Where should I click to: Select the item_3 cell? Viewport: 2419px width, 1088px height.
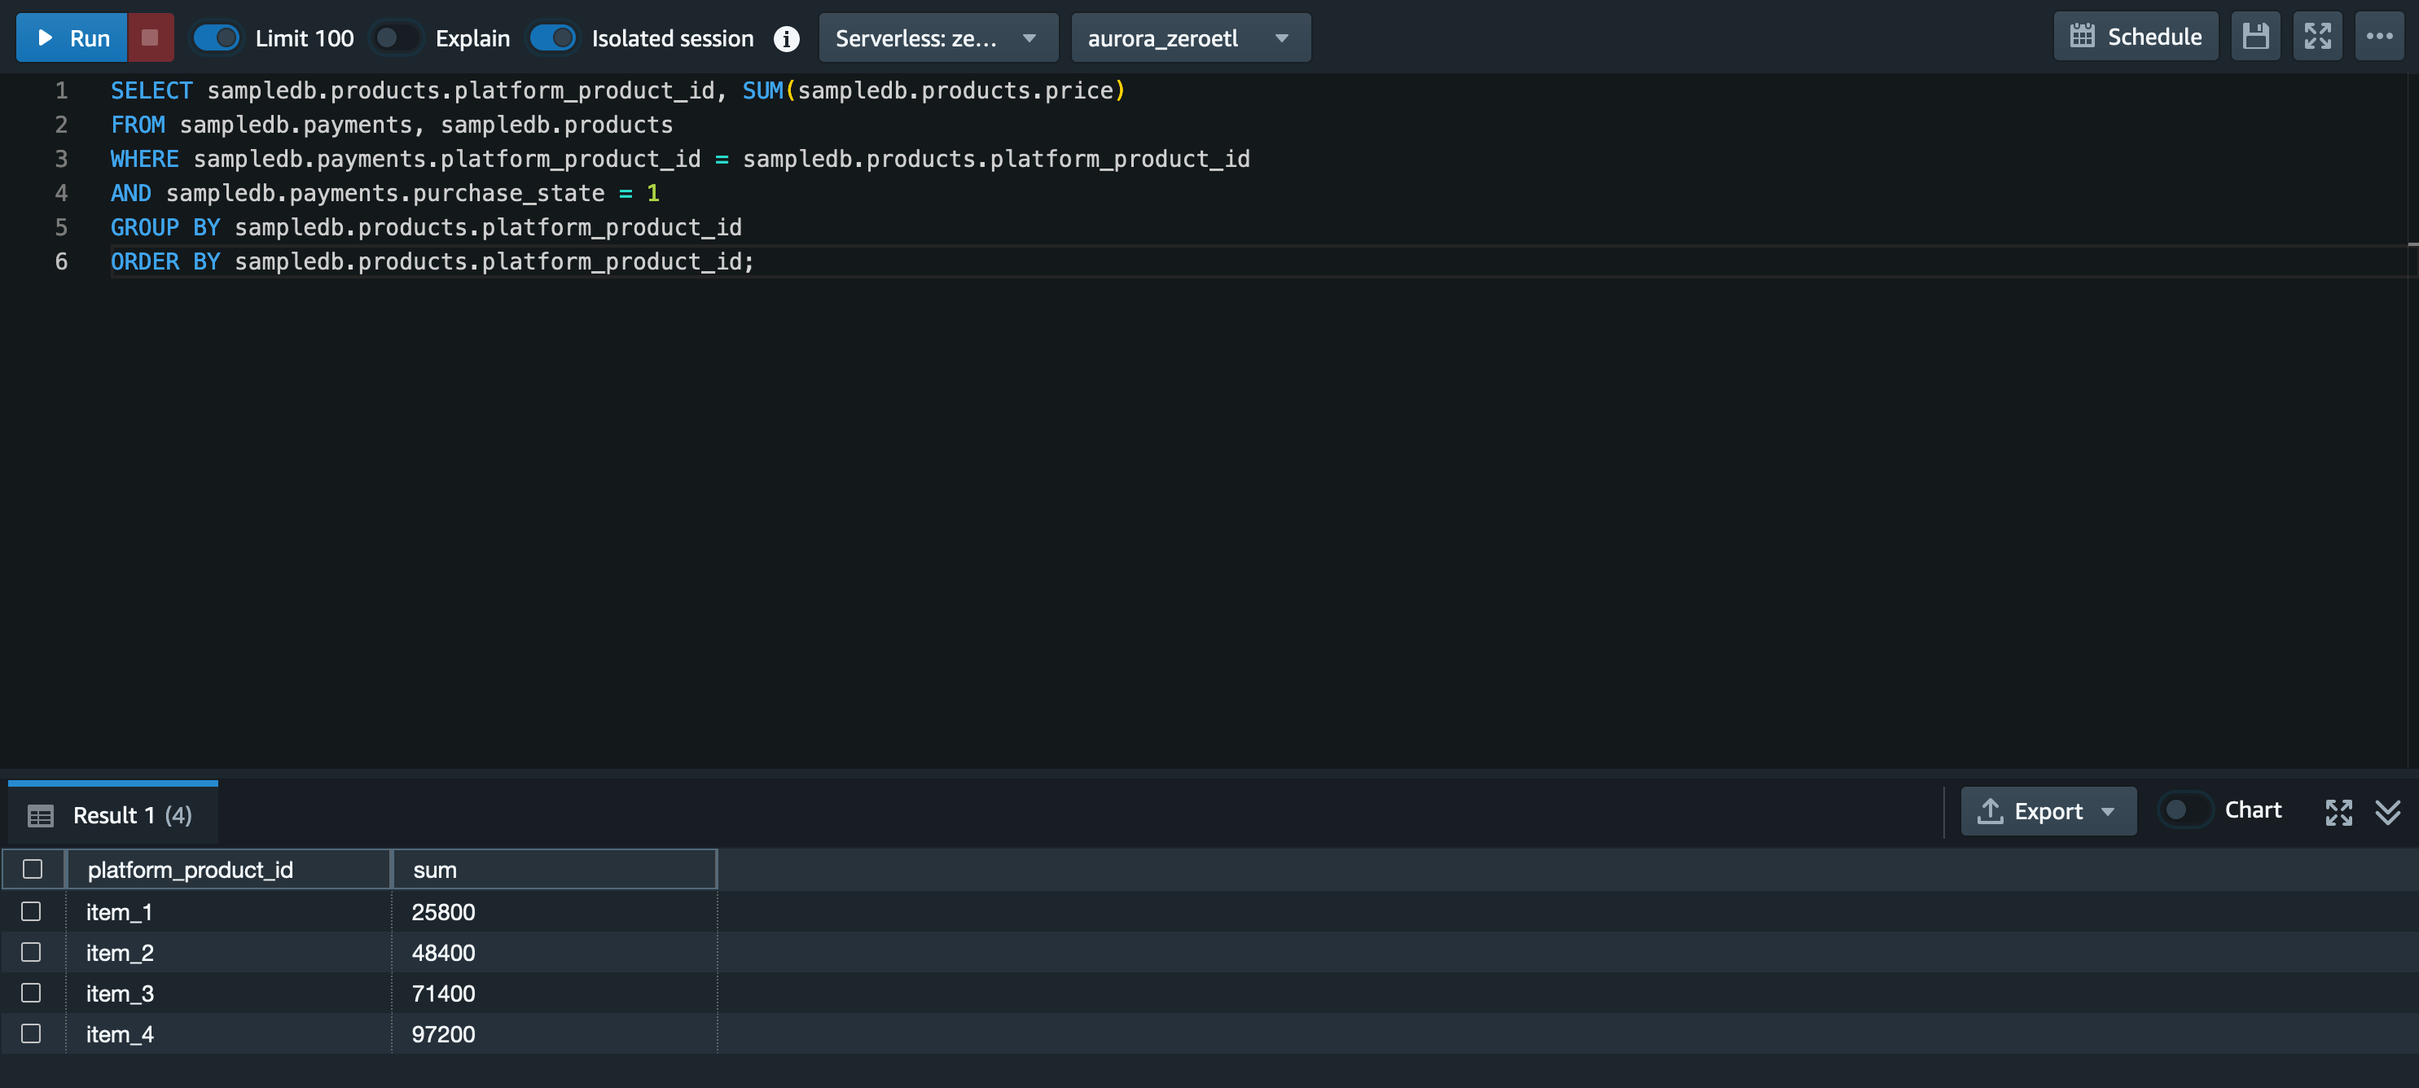coord(228,994)
